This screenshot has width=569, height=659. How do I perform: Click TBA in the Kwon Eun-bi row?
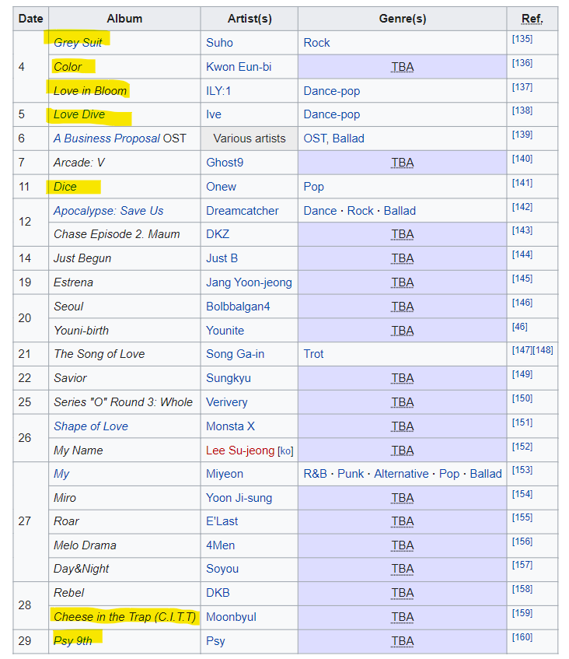(x=403, y=67)
